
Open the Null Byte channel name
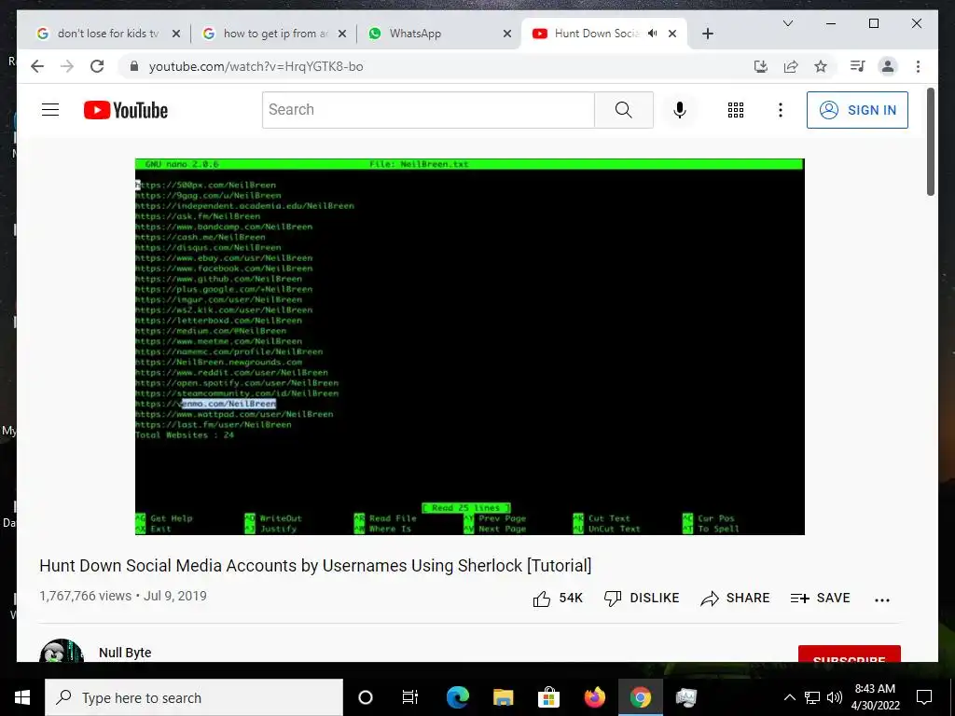[125, 653]
